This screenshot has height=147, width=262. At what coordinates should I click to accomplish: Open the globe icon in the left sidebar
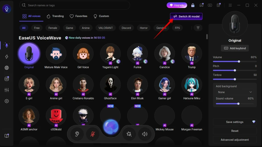tap(7, 68)
